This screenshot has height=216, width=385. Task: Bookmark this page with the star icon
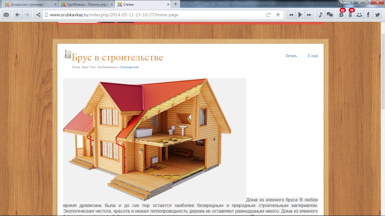coord(278,15)
